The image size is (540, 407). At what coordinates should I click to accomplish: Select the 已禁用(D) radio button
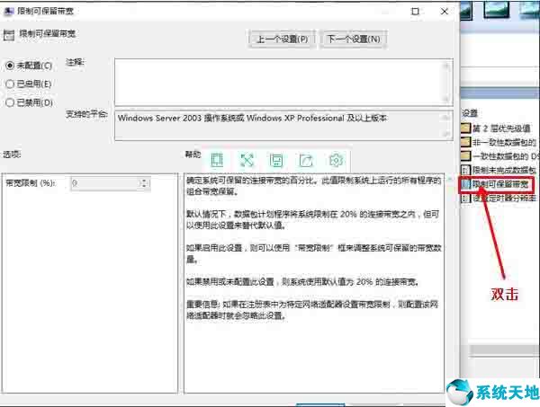tap(10, 102)
